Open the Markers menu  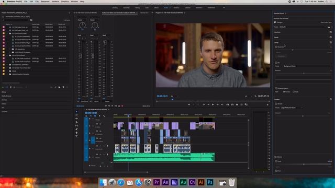pos(55,1)
